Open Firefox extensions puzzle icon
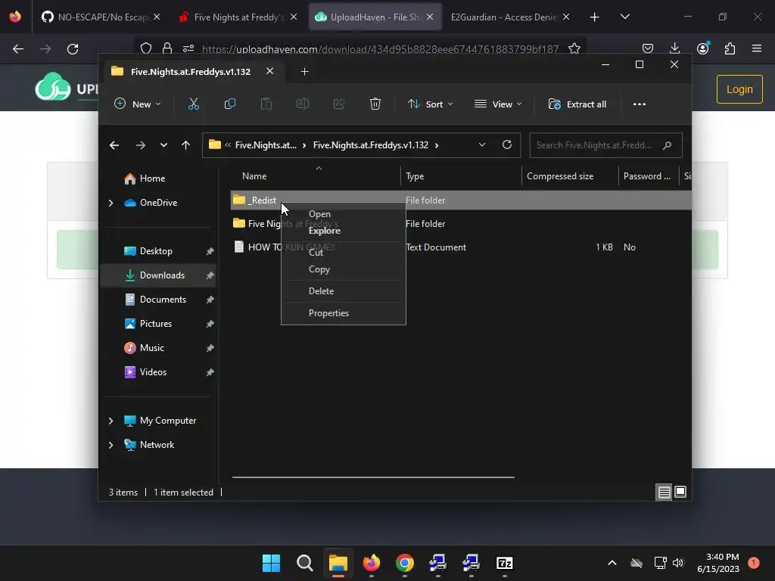The image size is (775, 581). 730,48
